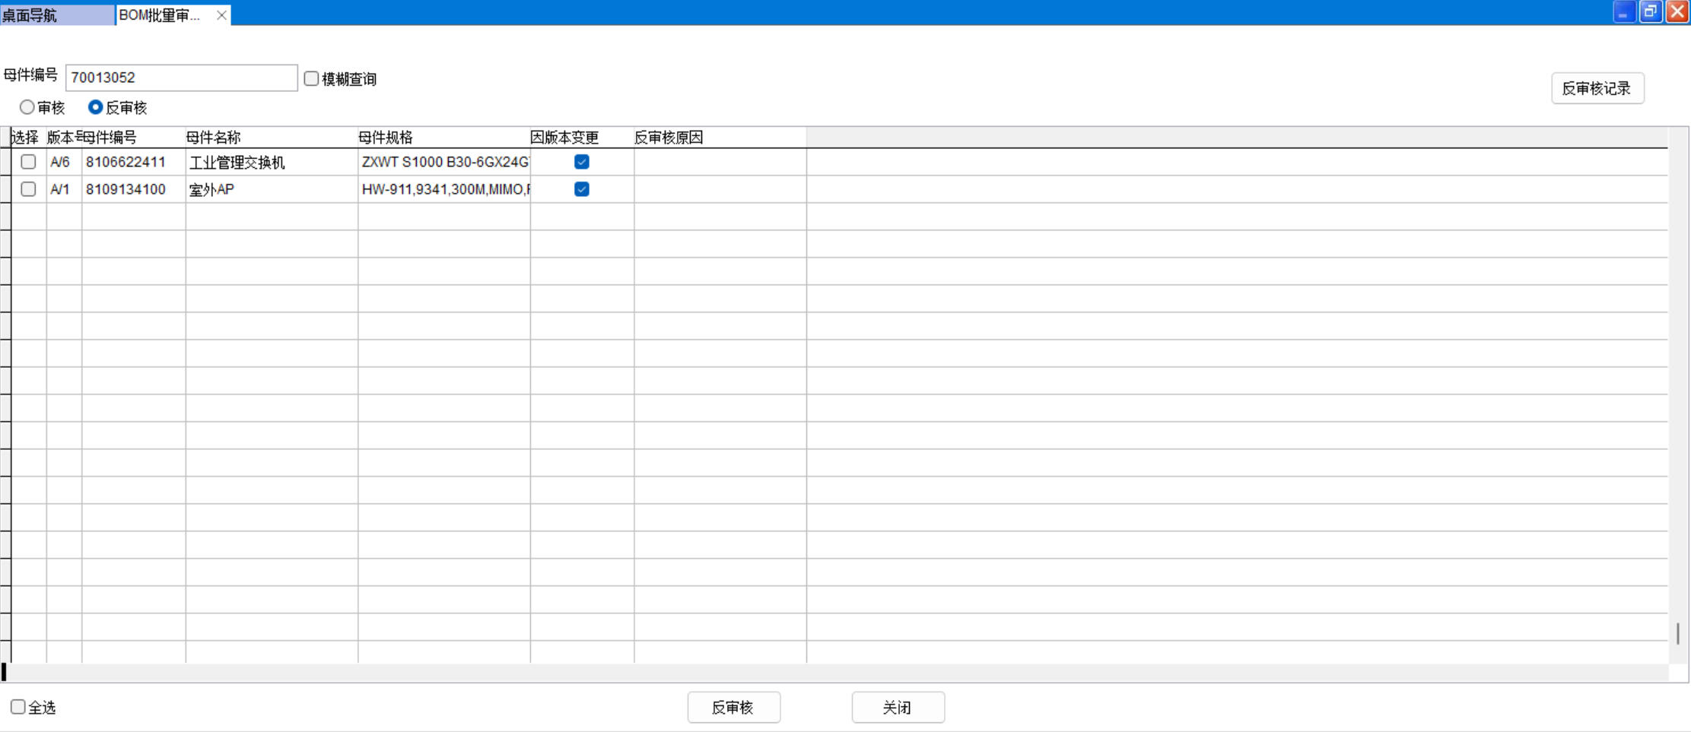1691x732 pixels.
Task: Close the BOM批量审核 tab
Action: click(221, 15)
